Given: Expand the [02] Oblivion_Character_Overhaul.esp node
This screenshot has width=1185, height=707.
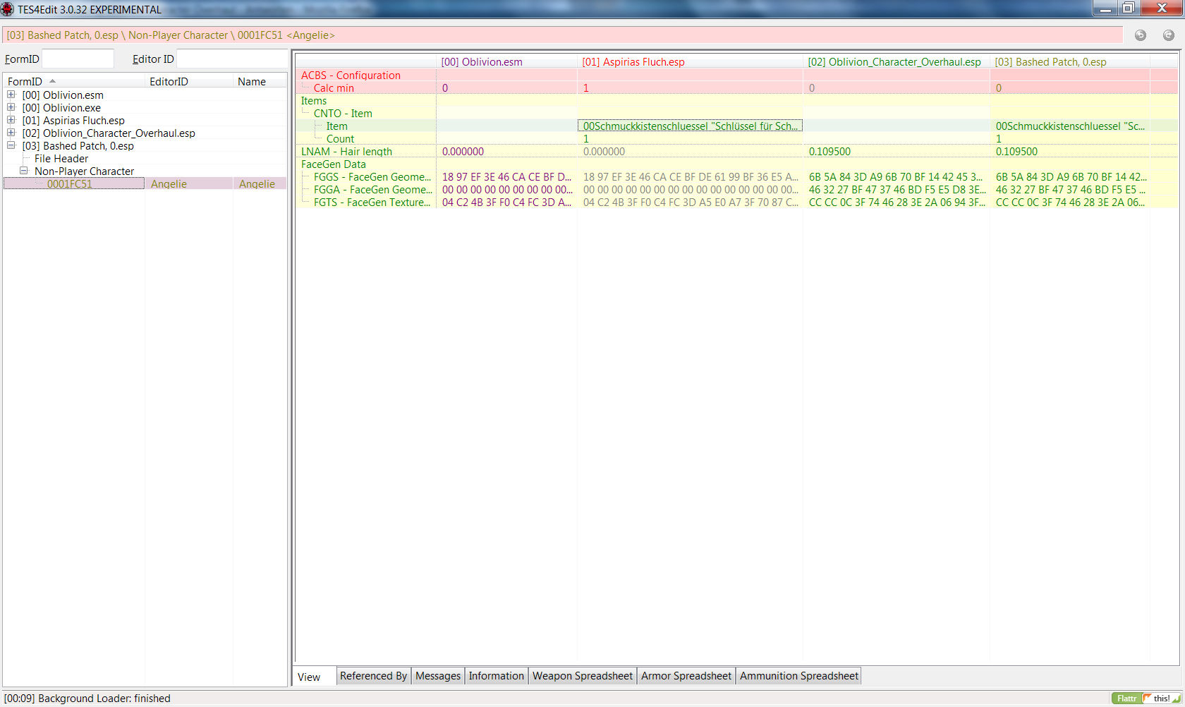Looking at the screenshot, I should tap(11, 133).
